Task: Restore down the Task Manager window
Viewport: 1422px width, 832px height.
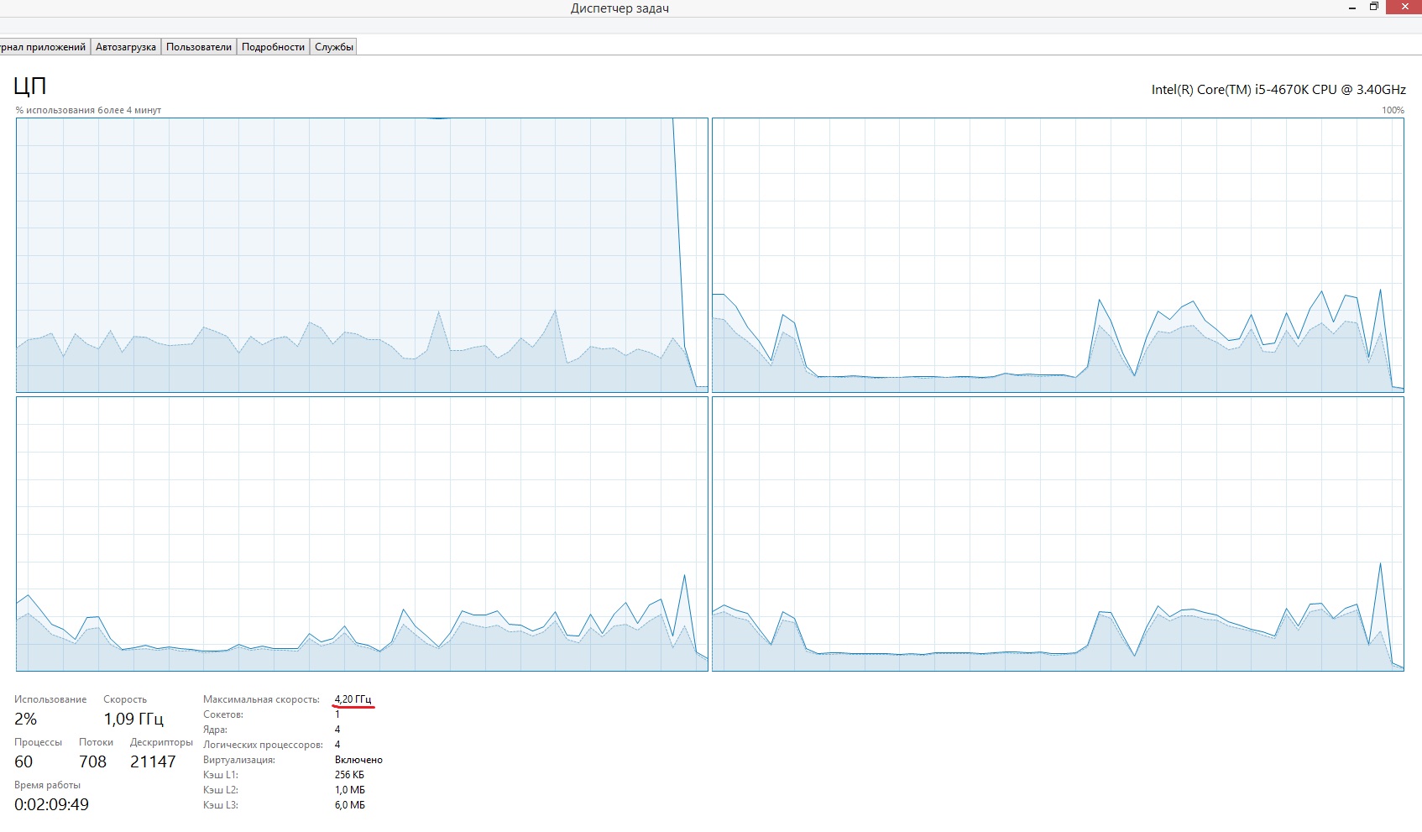Action: (1374, 7)
